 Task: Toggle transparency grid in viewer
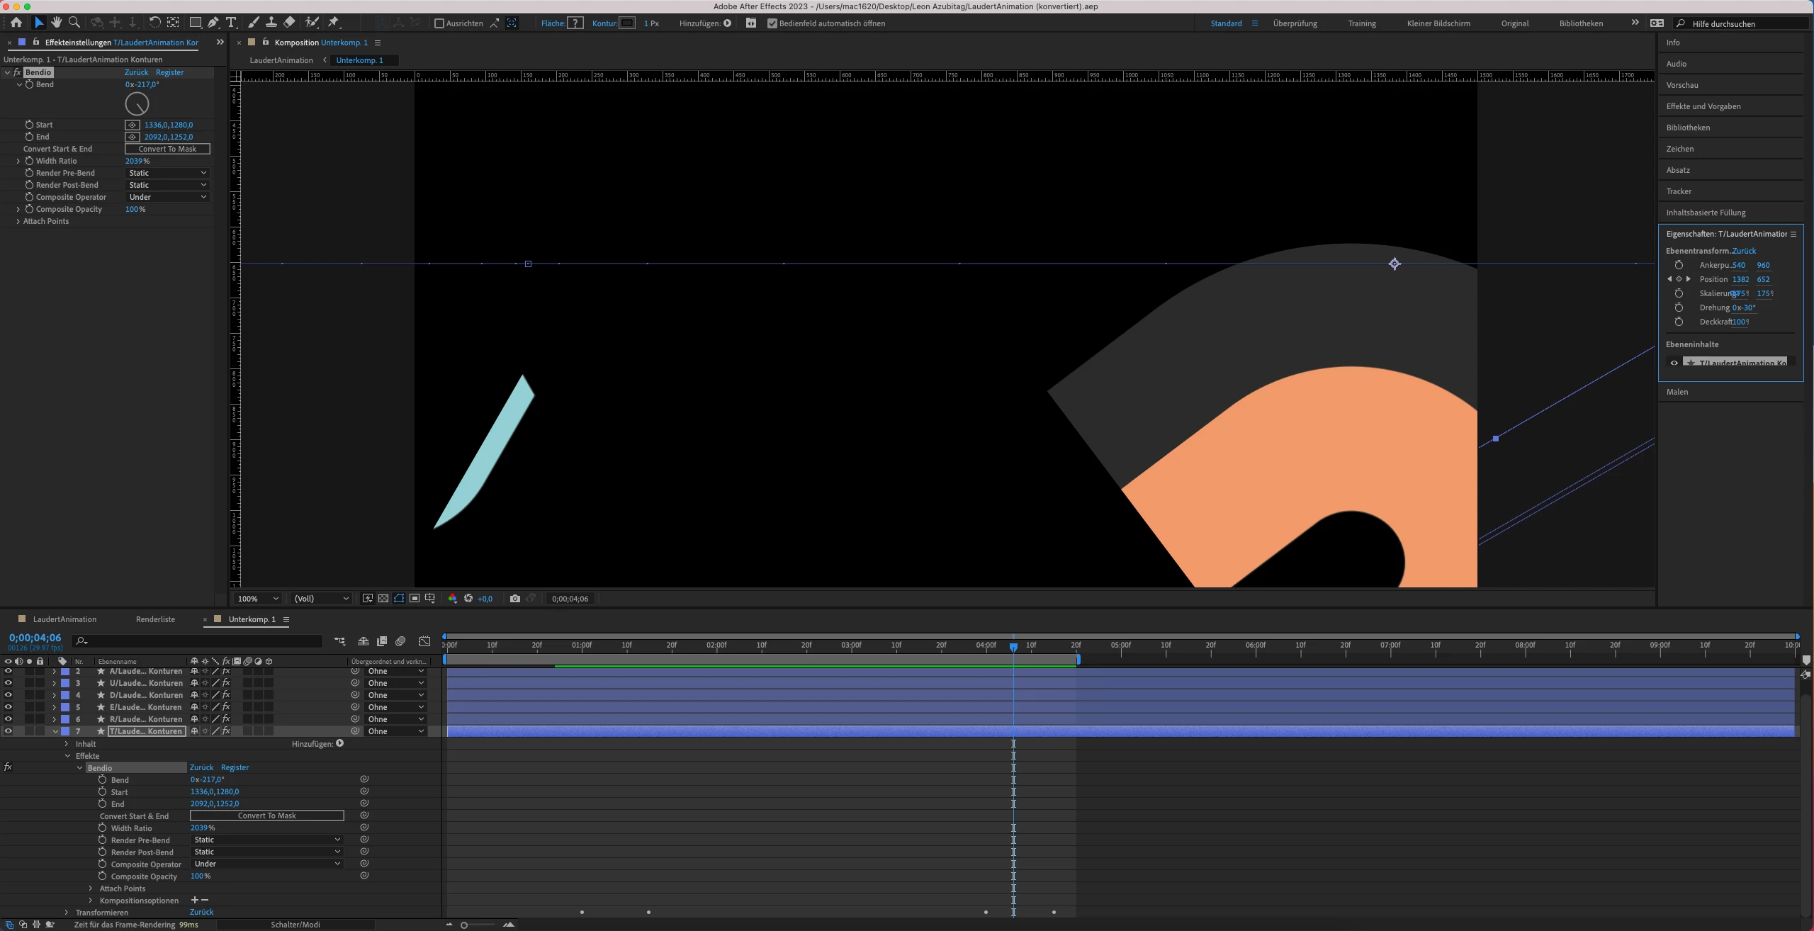tap(383, 599)
